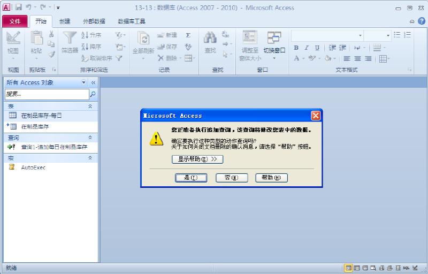
Task: Click the navigation pane search box
Action: (x=47, y=94)
